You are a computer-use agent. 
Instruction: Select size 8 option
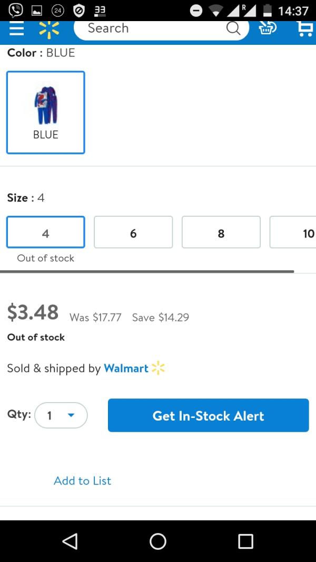(221, 232)
